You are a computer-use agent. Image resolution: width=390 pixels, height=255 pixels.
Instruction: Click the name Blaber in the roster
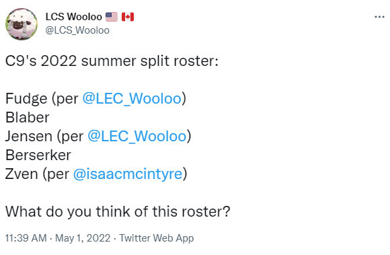coord(28,118)
